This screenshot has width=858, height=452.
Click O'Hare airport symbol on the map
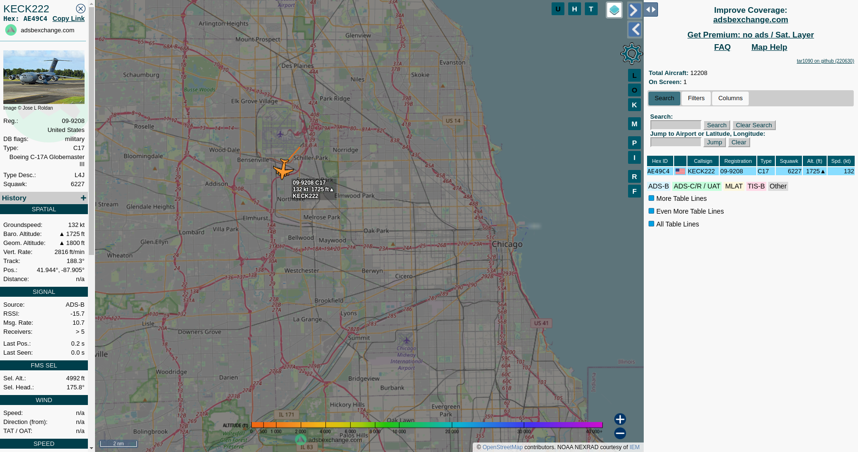[x=280, y=134]
